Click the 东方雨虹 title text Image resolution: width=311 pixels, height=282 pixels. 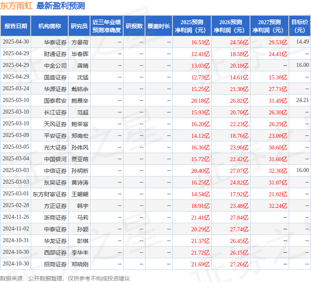(x=16, y=6)
